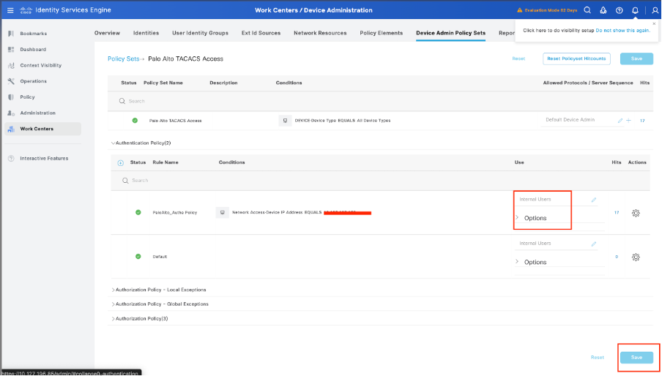Click policy set Search field
662x376 pixels.
tap(380, 101)
